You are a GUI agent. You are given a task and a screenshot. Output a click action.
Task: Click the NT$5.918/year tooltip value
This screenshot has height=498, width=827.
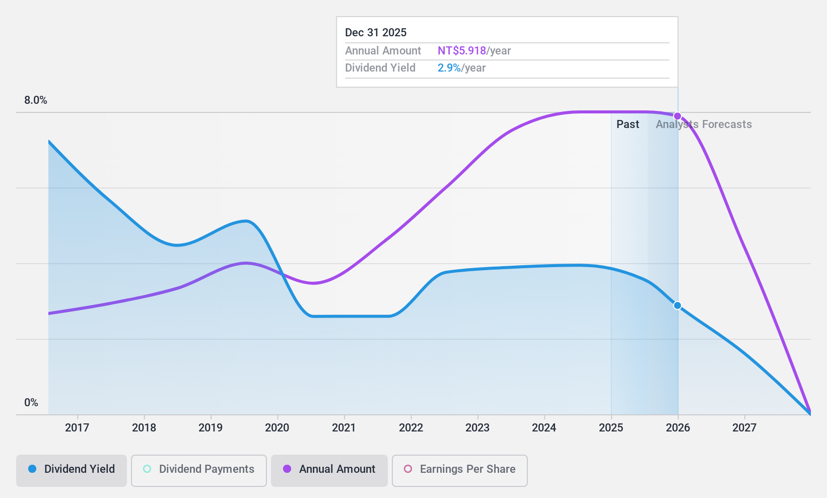point(474,51)
